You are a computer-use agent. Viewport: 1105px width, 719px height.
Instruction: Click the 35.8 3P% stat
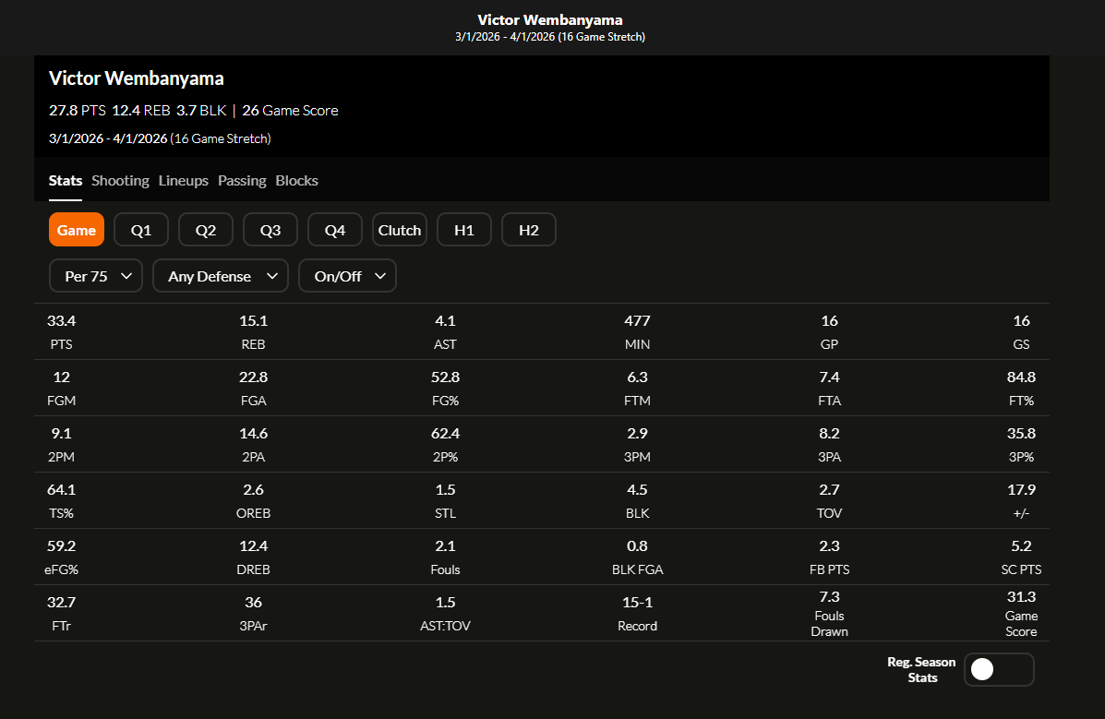tap(1021, 445)
